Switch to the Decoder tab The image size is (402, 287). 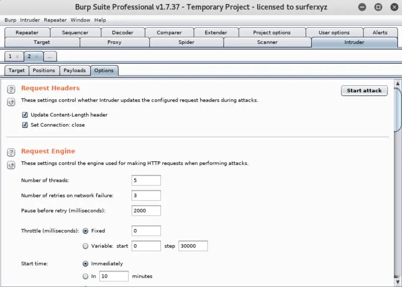(x=122, y=33)
